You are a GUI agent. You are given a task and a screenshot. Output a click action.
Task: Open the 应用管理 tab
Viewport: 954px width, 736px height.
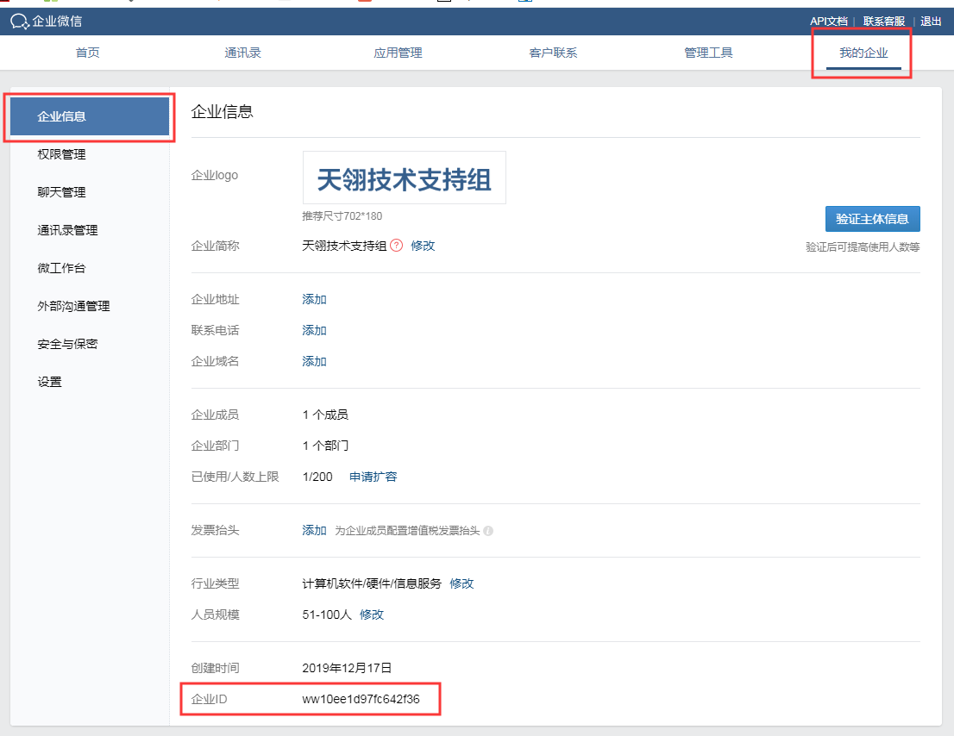point(398,53)
